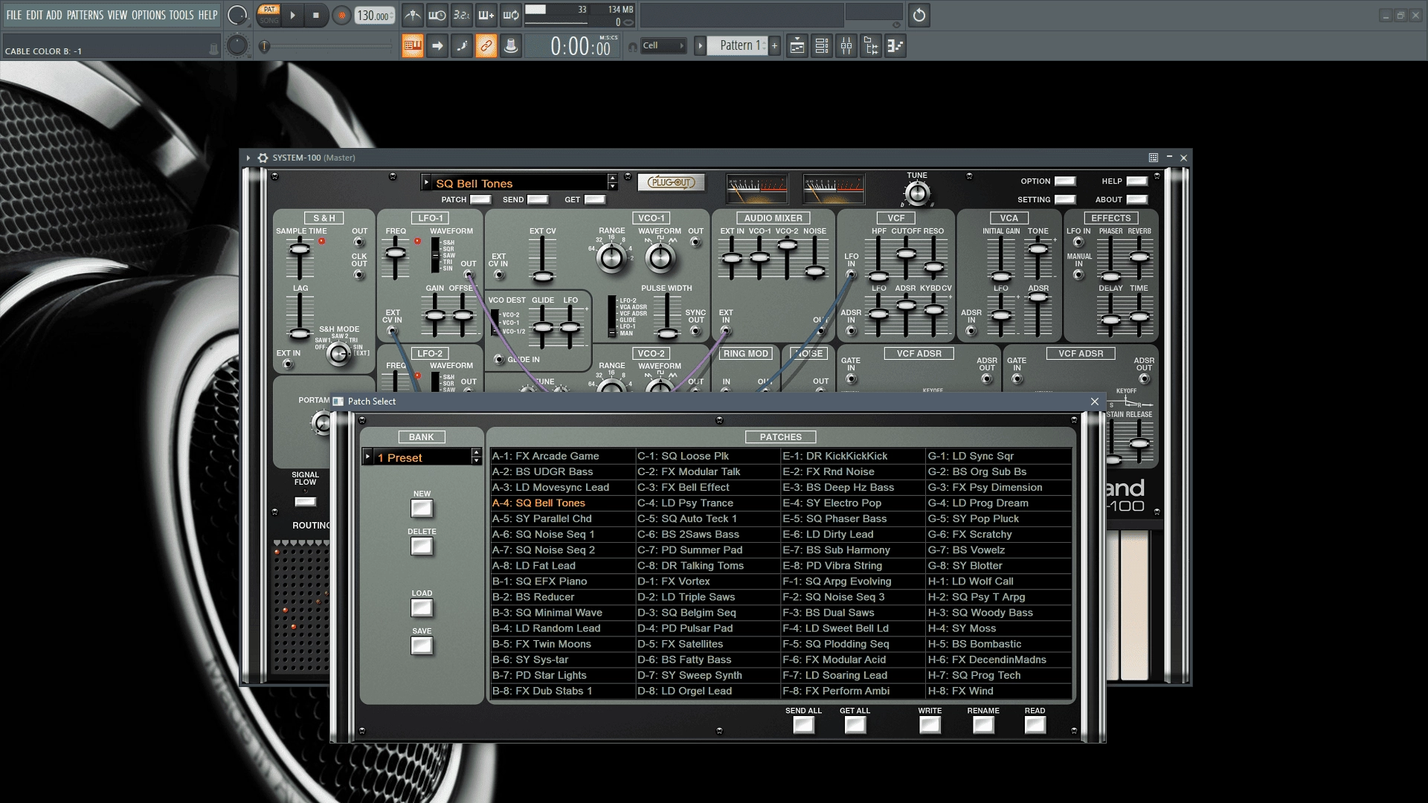Image resolution: width=1428 pixels, height=803 pixels.
Task: Enable the recording countdown icon
Action: click(x=462, y=15)
